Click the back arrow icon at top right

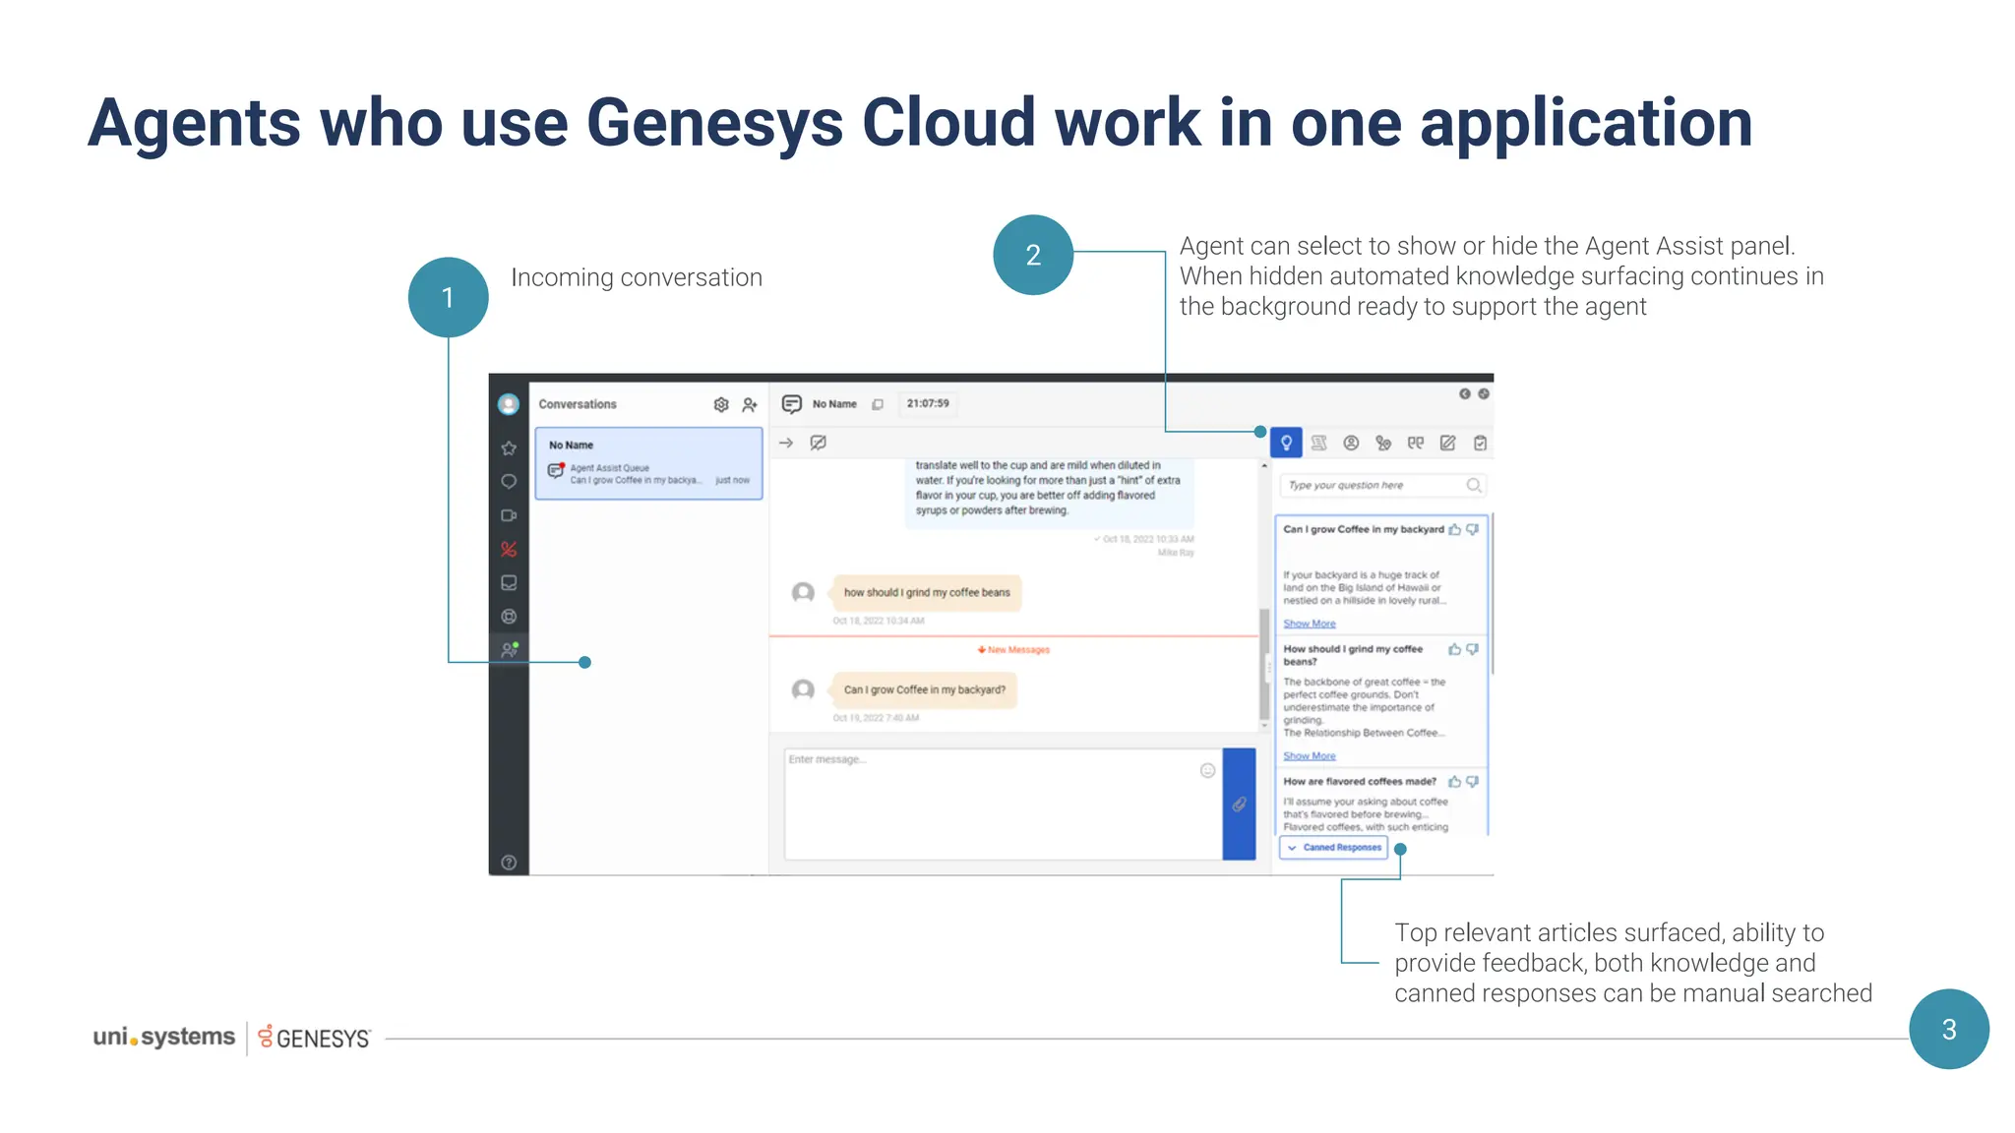(1465, 393)
